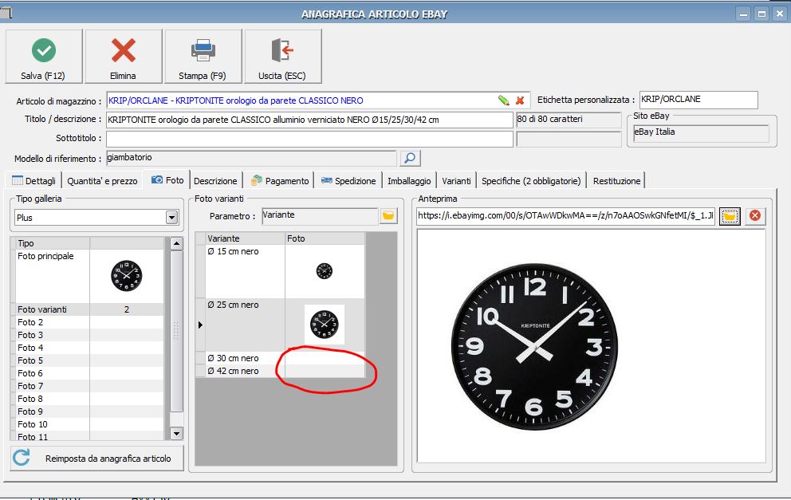Select the Ø 25 cm nero clock thumbnail
The height and width of the screenshot is (500, 791).
(325, 325)
